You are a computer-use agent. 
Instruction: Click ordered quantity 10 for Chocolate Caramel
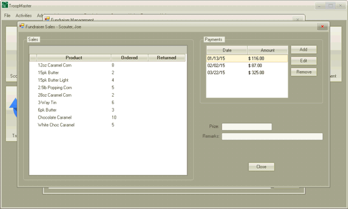(114, 118)
